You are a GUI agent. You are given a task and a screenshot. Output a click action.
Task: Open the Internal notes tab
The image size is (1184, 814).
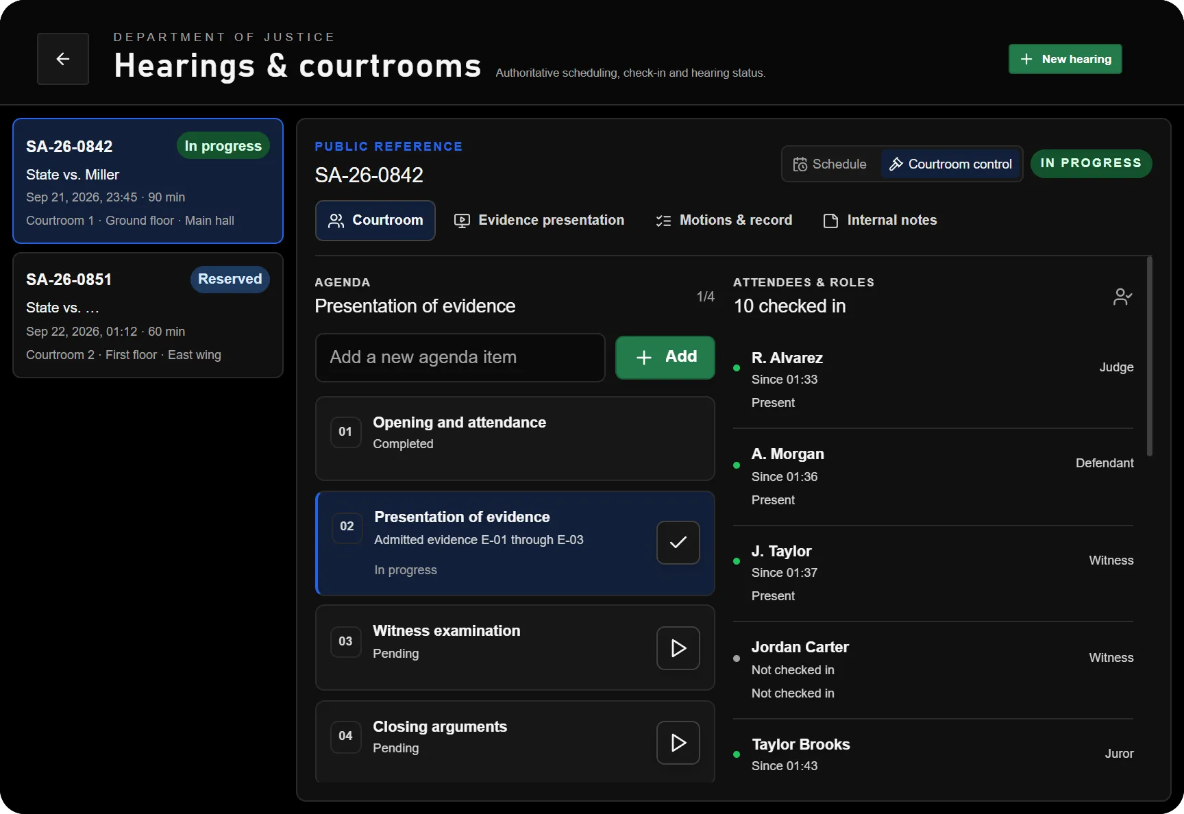880,221
